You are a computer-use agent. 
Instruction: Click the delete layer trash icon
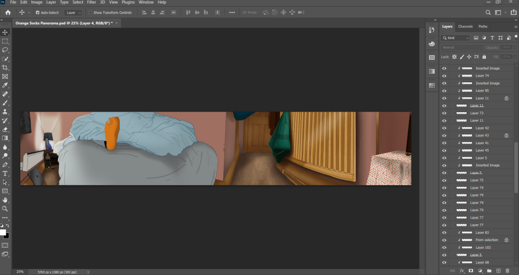click(507, 271)
